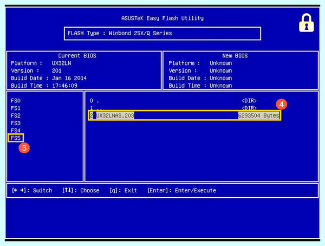
Task: Click the New BIOS Platform Unknown value
Action: pyautogui.click(x=221, y=63)
